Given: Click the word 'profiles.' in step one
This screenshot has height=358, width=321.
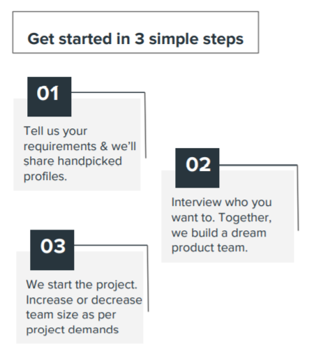Looking at the screenshot, I should pos(45,177).
